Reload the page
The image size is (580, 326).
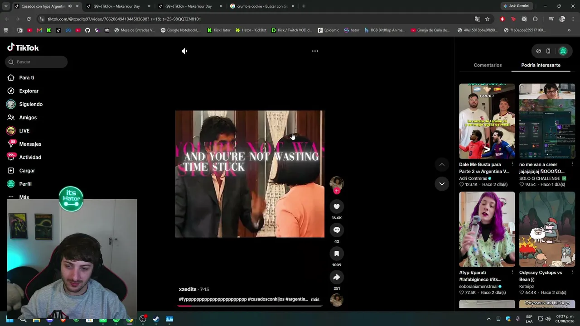pos(29,19)
